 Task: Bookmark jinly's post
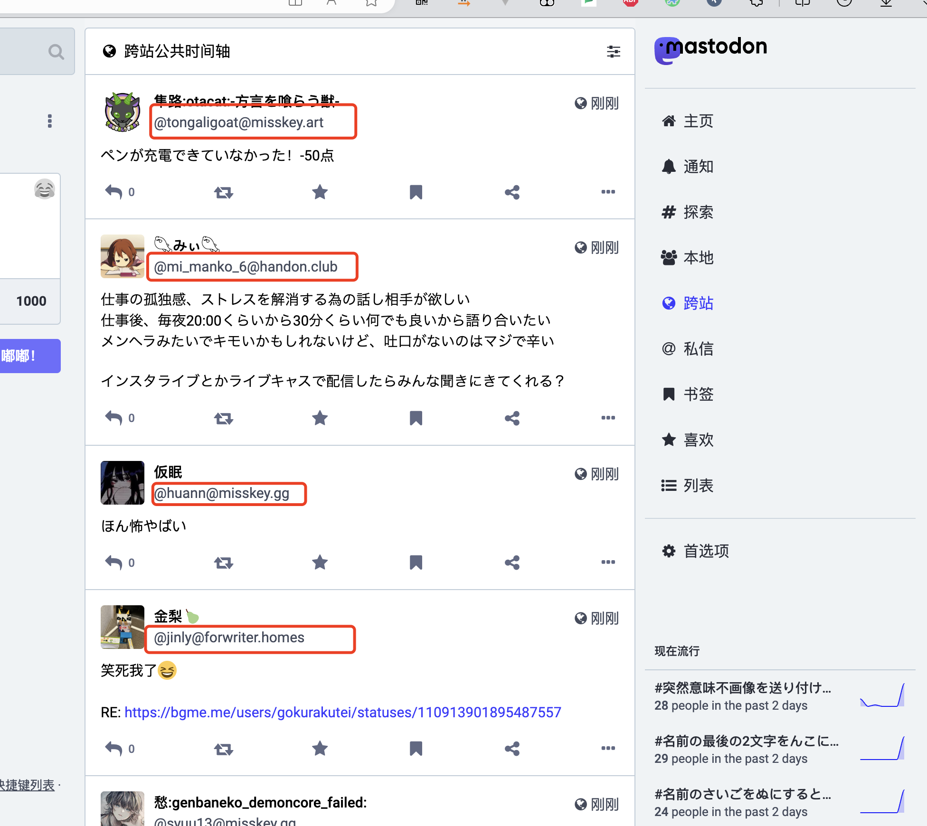click(x=416, y=749)
